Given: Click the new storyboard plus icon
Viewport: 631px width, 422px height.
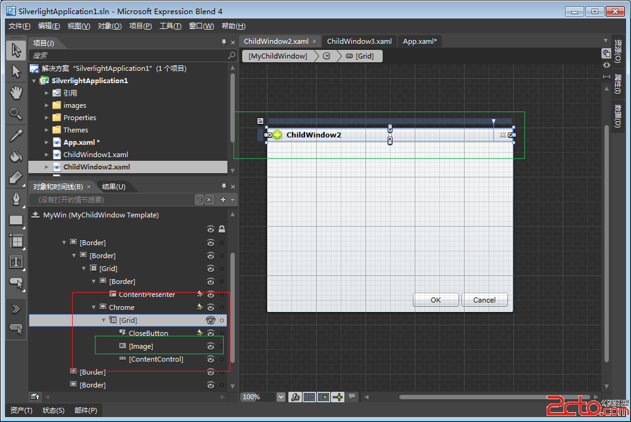Looking at the screenshot, I should [223, 200].
